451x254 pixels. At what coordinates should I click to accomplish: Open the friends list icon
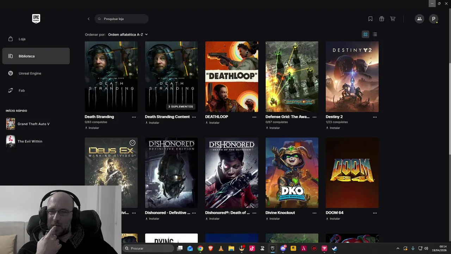(419, 19)
